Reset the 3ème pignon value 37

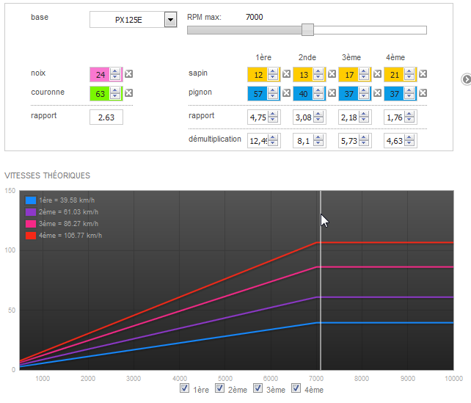(377, 93)
